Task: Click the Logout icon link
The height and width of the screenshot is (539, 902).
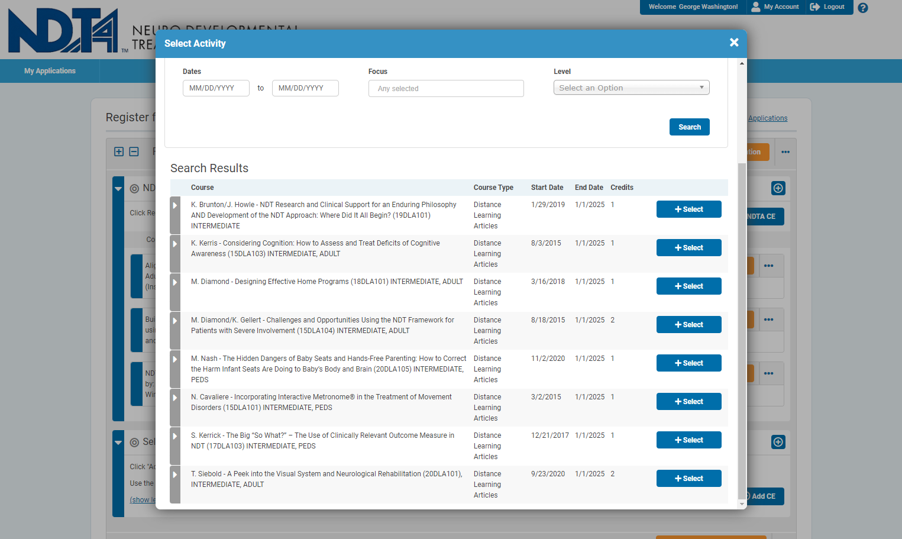Action: tap(827, 7)
